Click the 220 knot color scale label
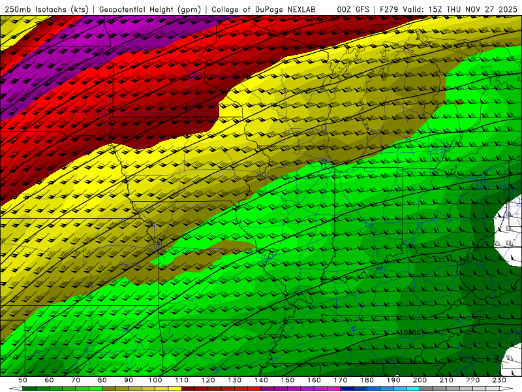 (x=473, y=380)
